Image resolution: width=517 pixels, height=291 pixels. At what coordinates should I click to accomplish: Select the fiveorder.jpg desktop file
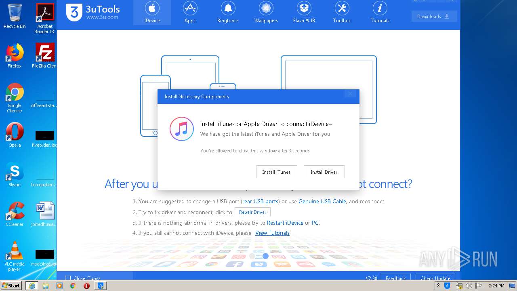pyautogui.click(x=45, y=139)
